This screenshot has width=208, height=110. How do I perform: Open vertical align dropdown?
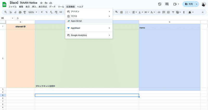pos(141,12)
